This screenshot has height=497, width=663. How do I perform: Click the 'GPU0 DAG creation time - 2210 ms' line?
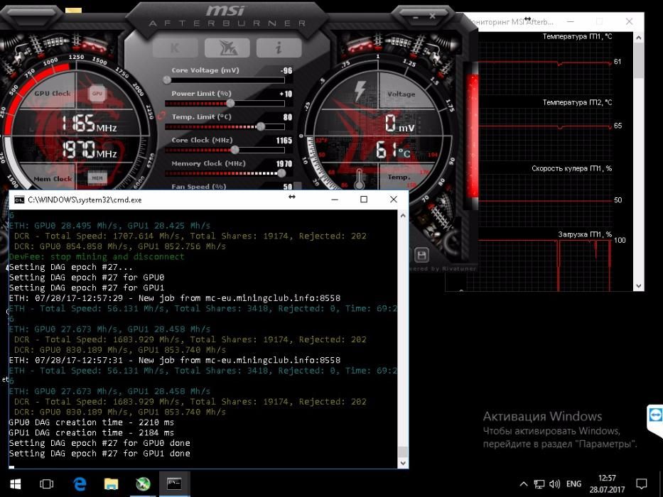click(x=92, y=422)
